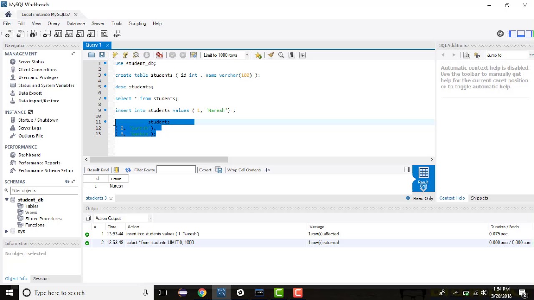Open the object inspector icon
This screenshot has width=534, height=300.
coord(33,34)
